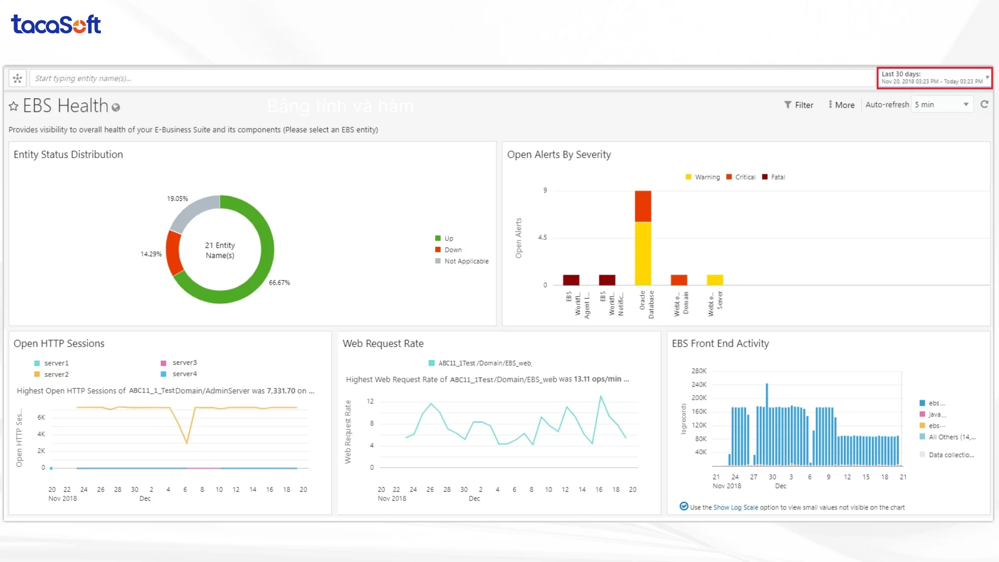999x562 pixels.
Task: Click the yellow WebLogic Server alert bar
Action: pos(715,280)
